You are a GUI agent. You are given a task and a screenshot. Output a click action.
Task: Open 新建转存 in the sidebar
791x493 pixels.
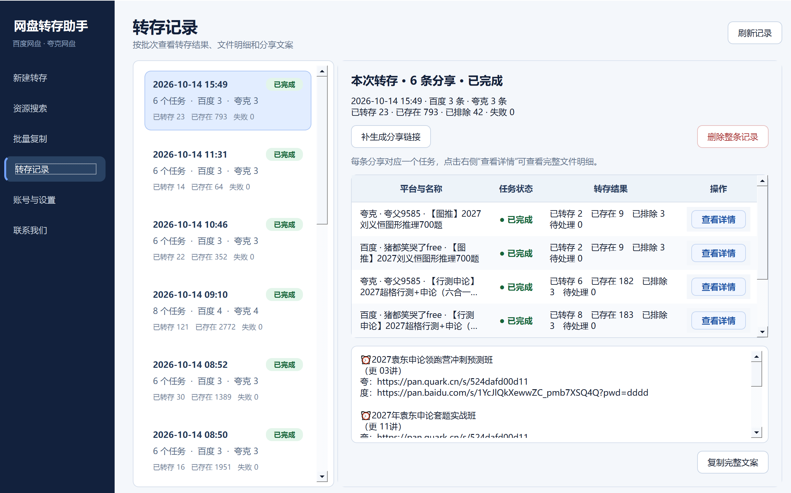point(55,78)
